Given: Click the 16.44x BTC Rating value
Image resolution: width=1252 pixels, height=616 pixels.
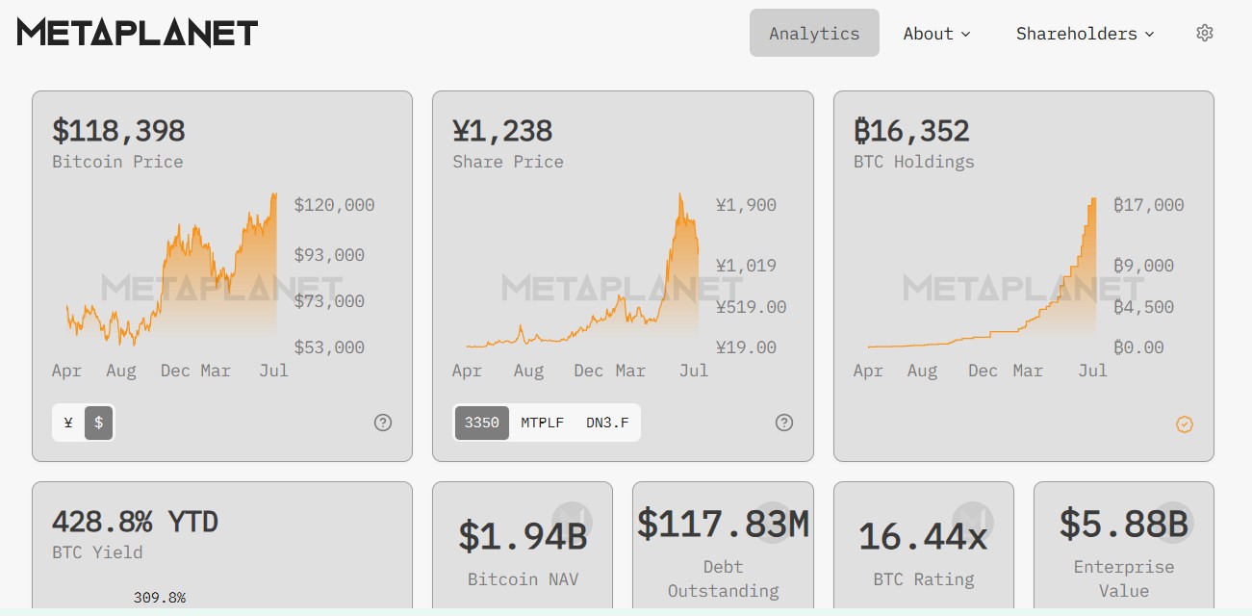Looking at the screenshot, I should tap(923, 536).
